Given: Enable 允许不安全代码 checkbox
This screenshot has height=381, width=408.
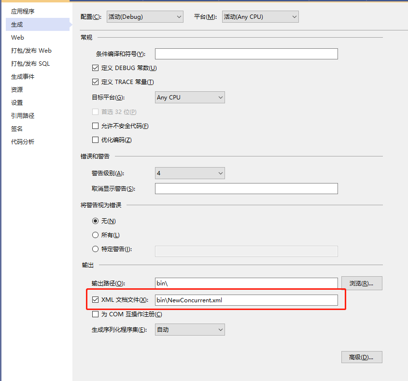Looking at the screenshot, I should (x=96, y=126).
